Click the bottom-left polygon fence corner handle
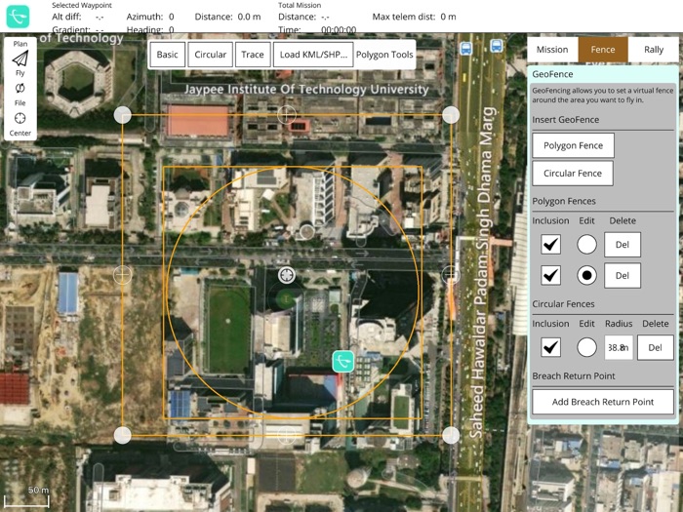The width and height of the screenshot is (683, 512). tap(123, 435)
